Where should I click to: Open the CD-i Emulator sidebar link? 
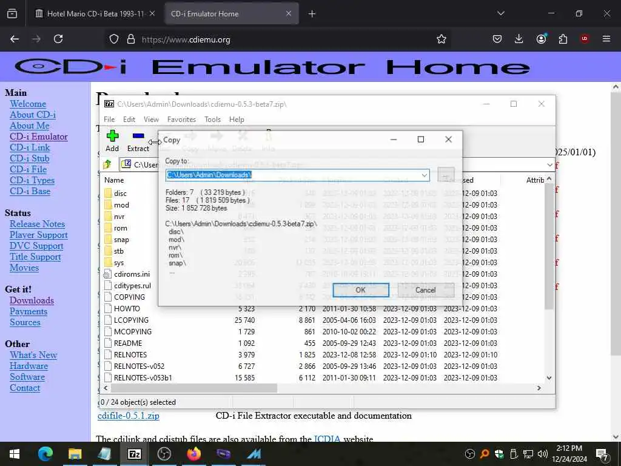(x=38, y=137)
